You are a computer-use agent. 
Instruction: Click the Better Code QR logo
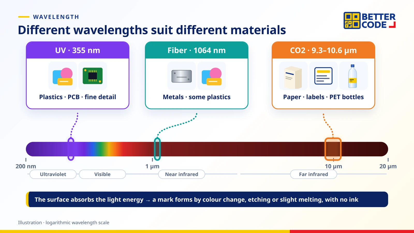tap(369, 20)
